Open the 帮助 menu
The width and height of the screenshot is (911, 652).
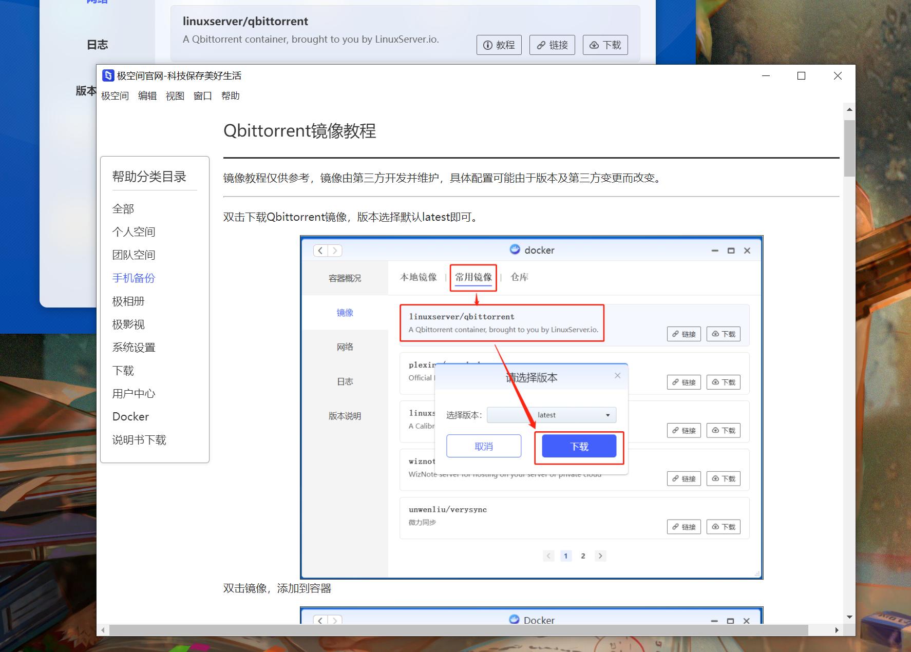(x=231, y=95)
